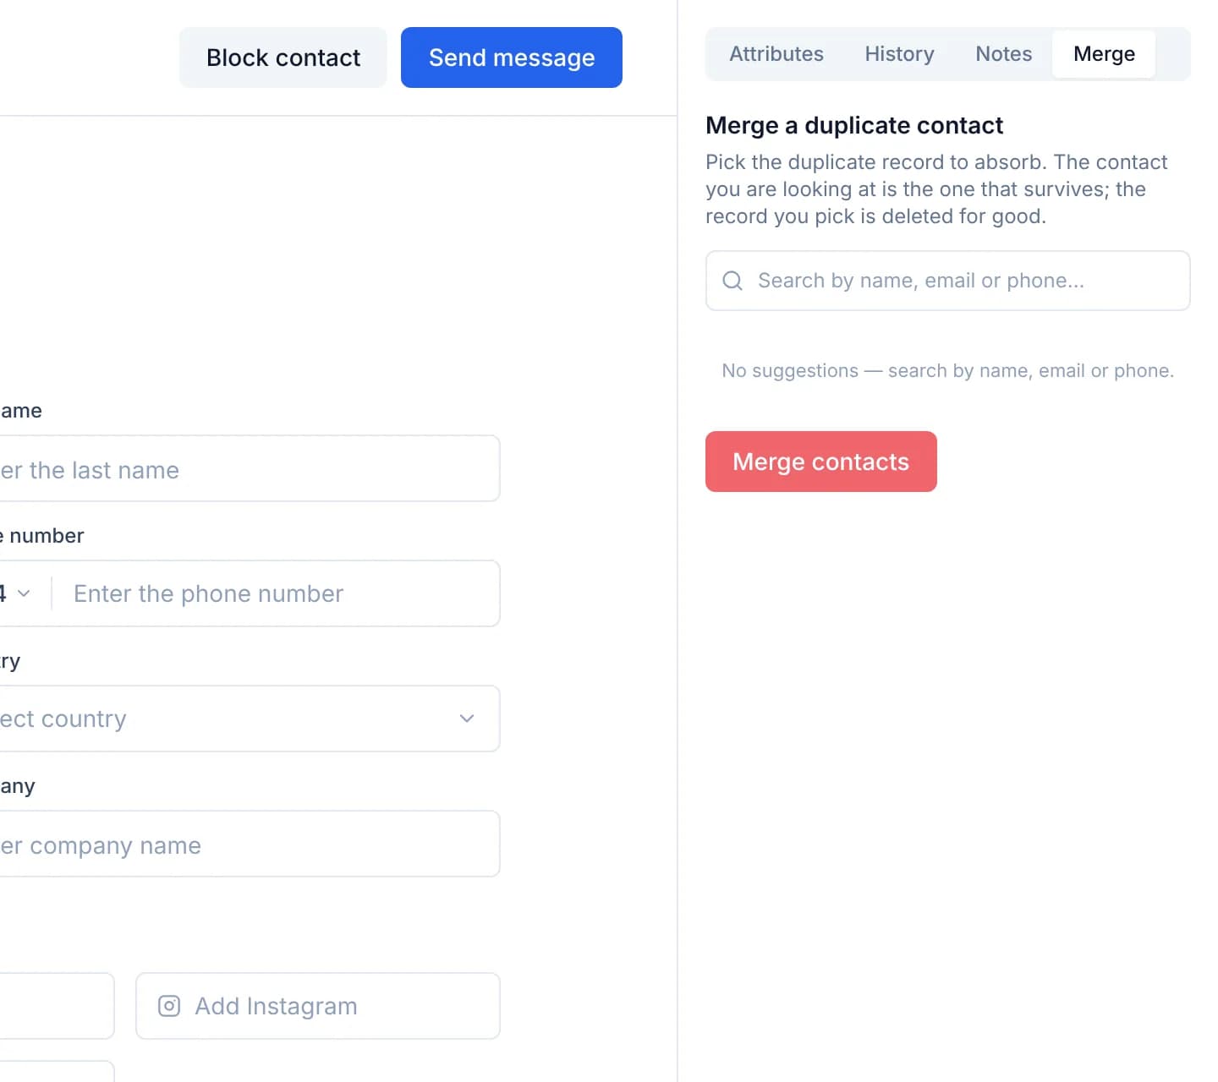Click the No suggestions message text
This screenshot has height=1082, width=1218.
(x=948, y=370)
